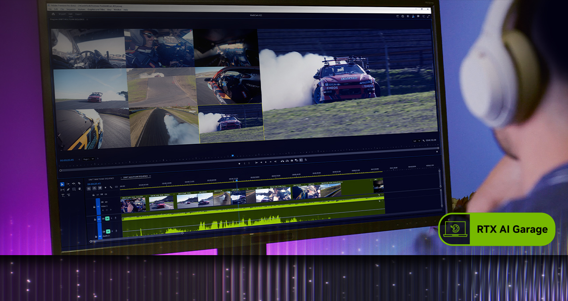Image resolution: width=568 pixels, height=301 pixels.
Task: Open the timeline wrench settings icon
Action: pos(111,187)
